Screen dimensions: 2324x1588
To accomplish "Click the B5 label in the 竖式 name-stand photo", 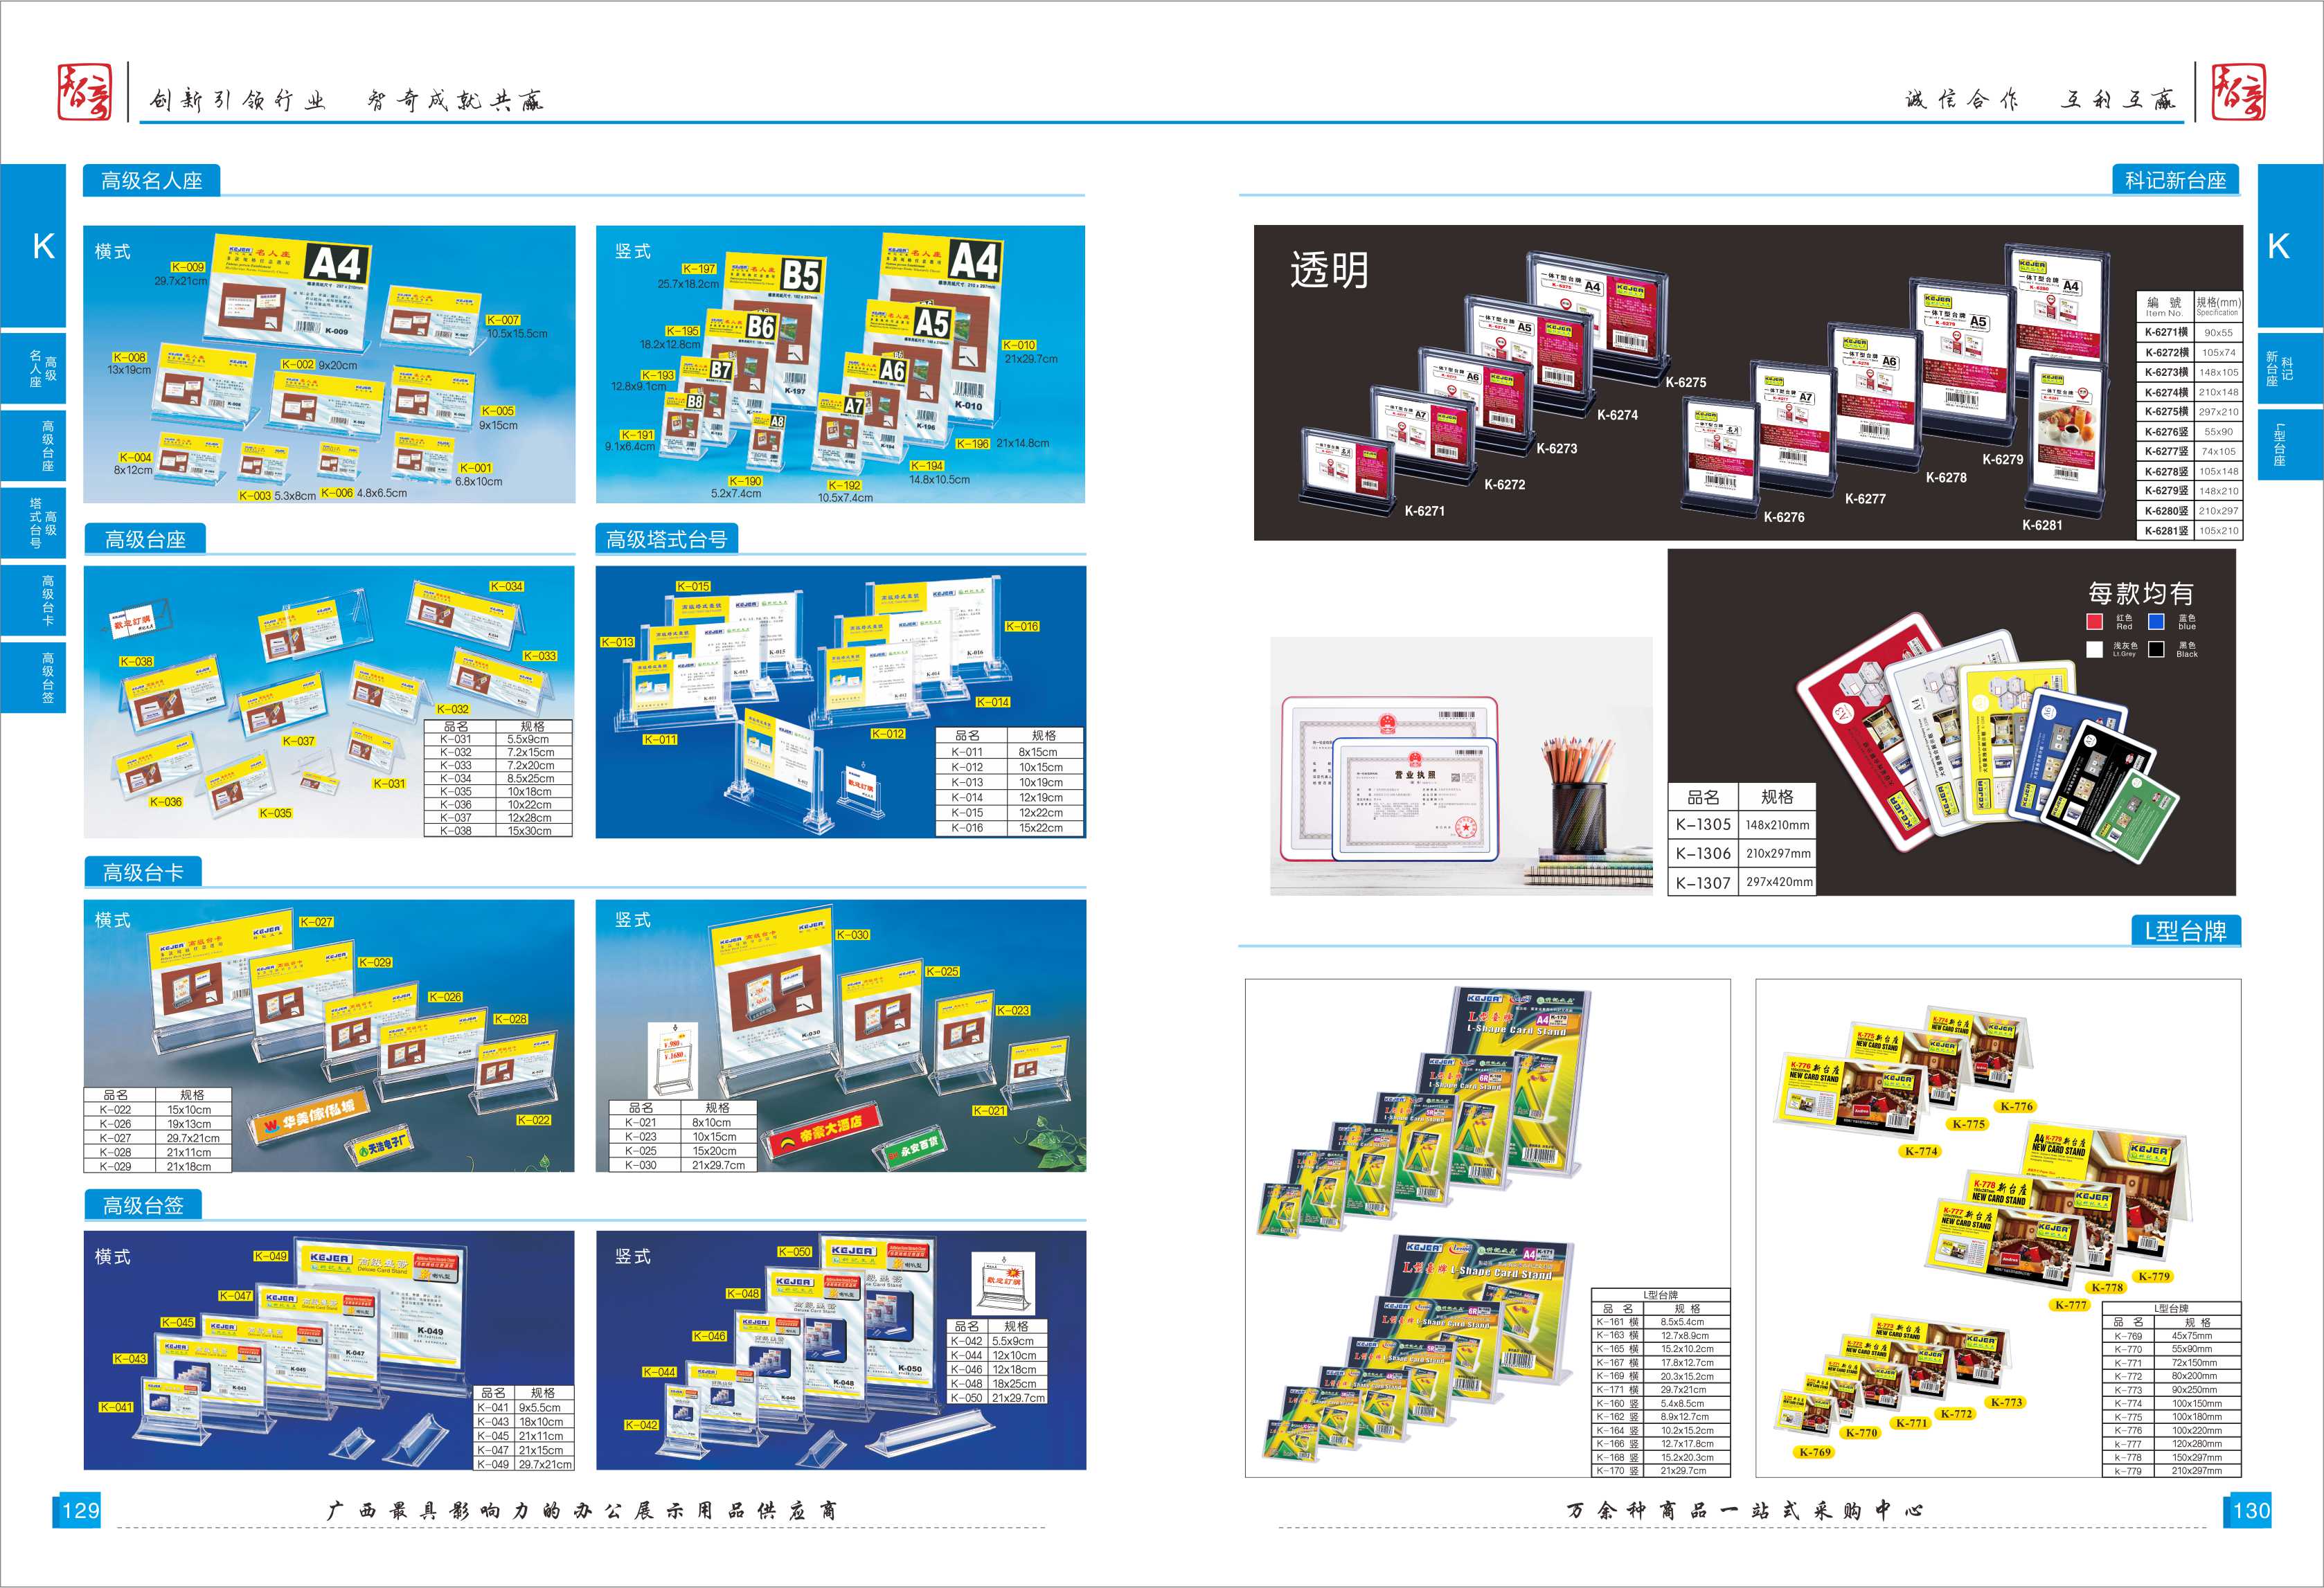I will 801,275.
